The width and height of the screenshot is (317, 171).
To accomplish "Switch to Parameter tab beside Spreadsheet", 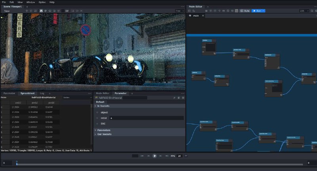I will (x=9, y=93).
